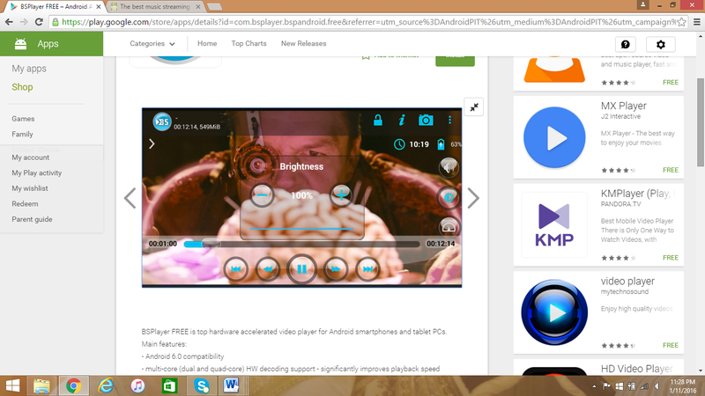Viewport: 705px width, 396px height.
Task: Click the page vertical scrollbar thumb
Action: click(x=701, y=121)
